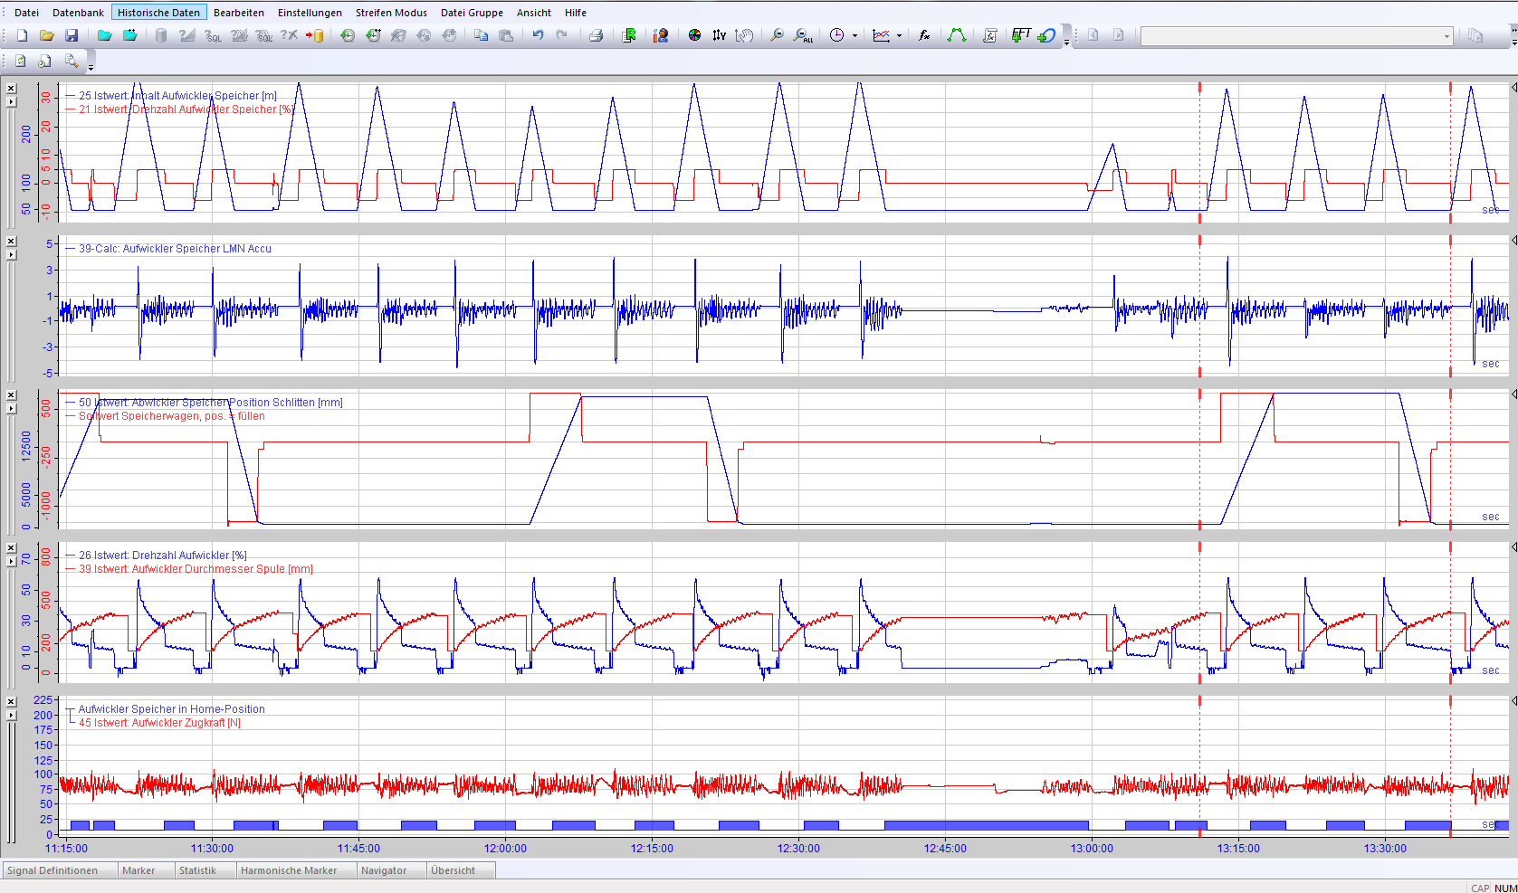Open the Streifen Modus menu

391,13
